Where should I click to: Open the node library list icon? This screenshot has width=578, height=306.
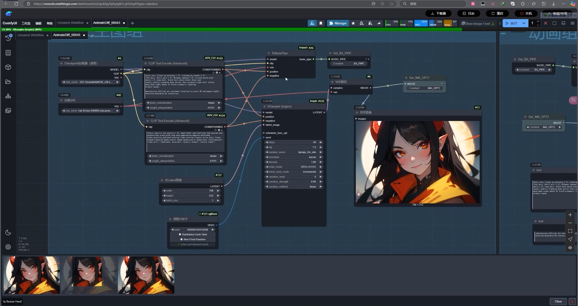(8, 53)
